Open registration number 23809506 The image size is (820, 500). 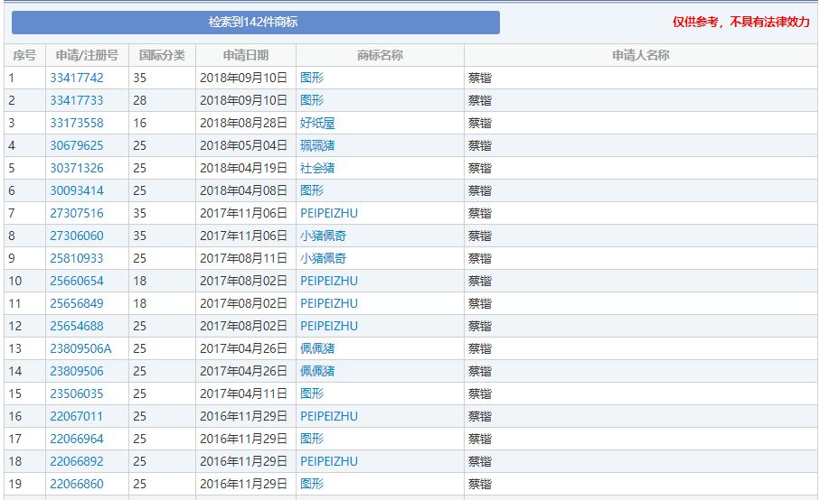pos(76,371)
